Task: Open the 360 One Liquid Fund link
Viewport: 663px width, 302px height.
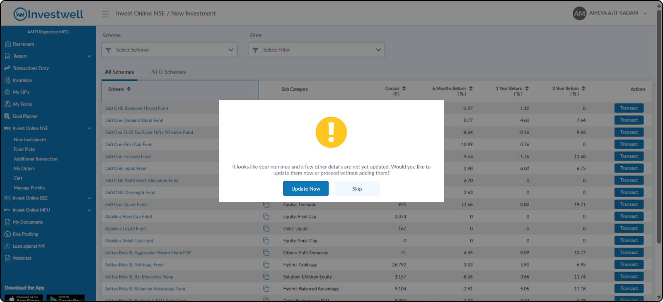Action: pyautogui.click(x=126, y=169)
